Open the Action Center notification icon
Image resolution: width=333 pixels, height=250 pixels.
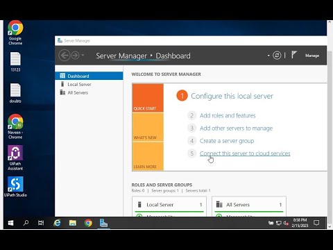point(316,223)
